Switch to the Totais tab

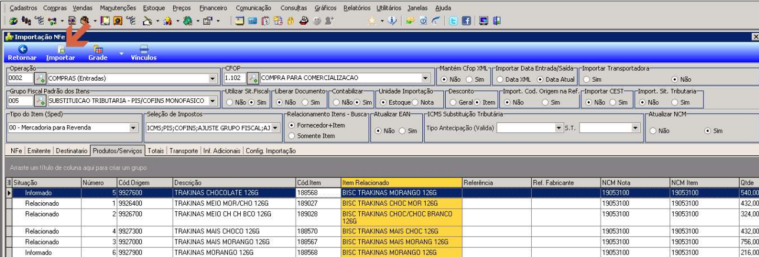coord(156,151)
